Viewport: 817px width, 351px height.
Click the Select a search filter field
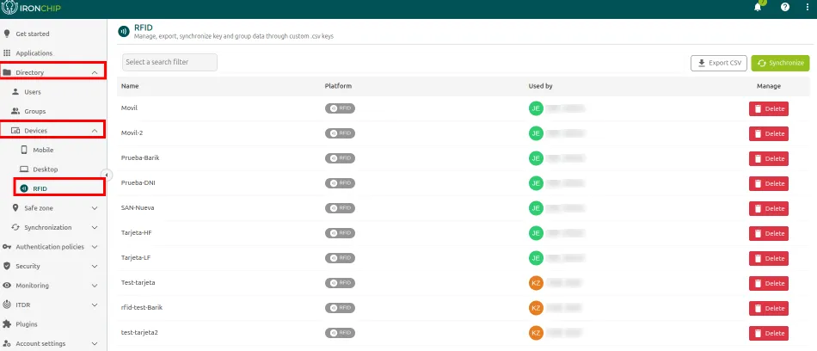[x=170, y=62]
